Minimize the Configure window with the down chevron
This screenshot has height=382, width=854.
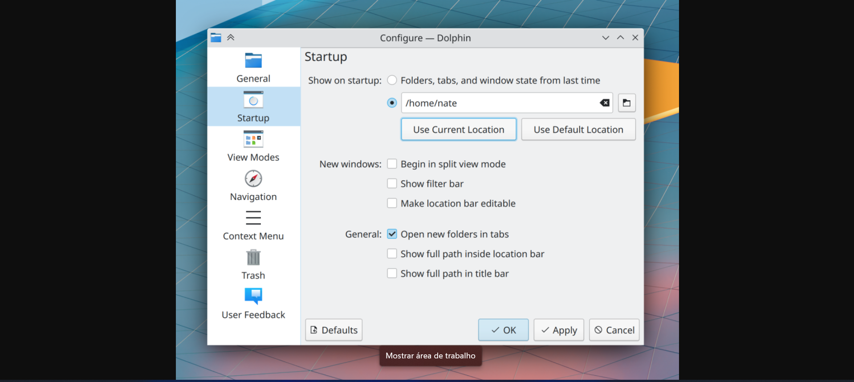pyautogui.click(x=606, y=38)
